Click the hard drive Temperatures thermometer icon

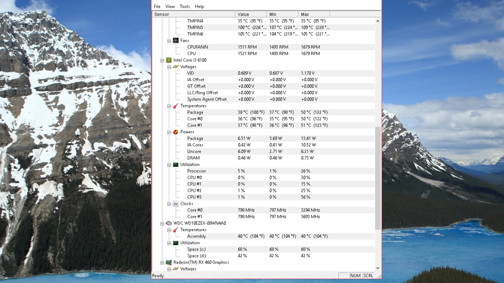[176, 230]
